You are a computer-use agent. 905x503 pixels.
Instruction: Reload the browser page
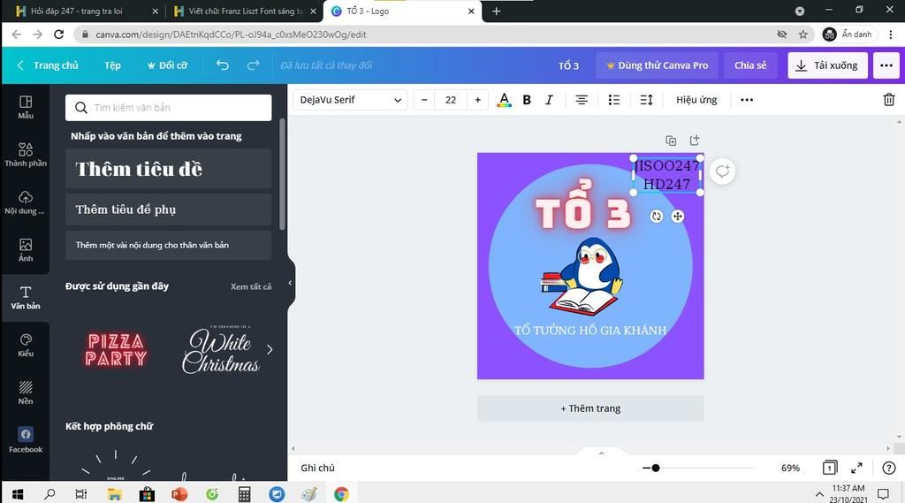click(58, 34)
